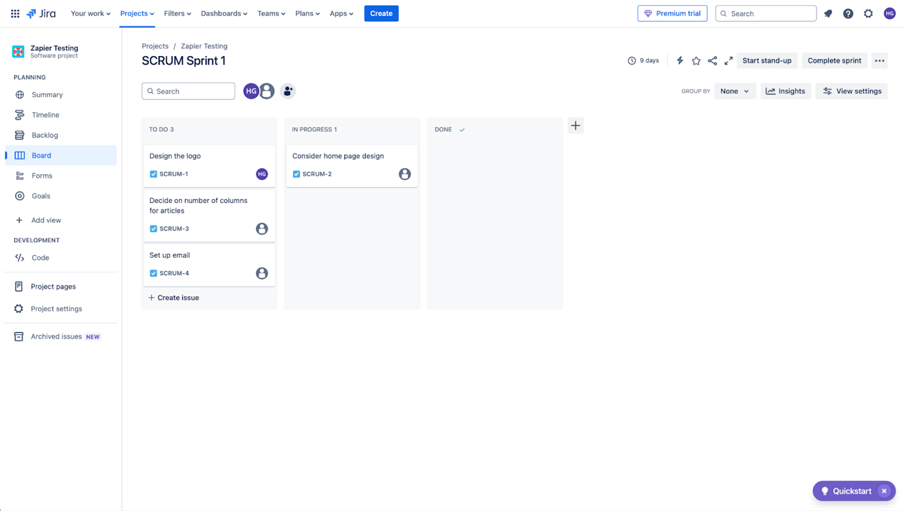This screenshot has width=905, height=511.
Task: Open the settings gear in top bar
Action: click(x=868, y=14)
